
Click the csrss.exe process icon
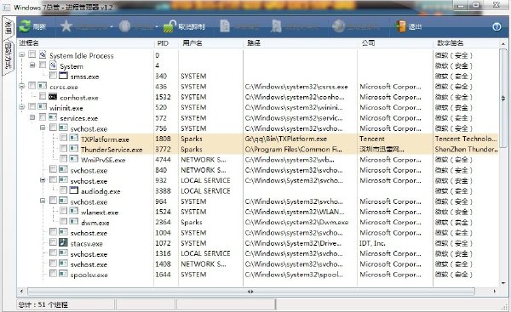point(43,86)
